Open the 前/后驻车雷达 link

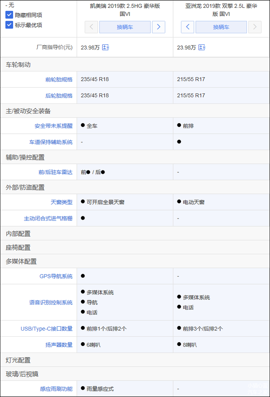point(56,172)
